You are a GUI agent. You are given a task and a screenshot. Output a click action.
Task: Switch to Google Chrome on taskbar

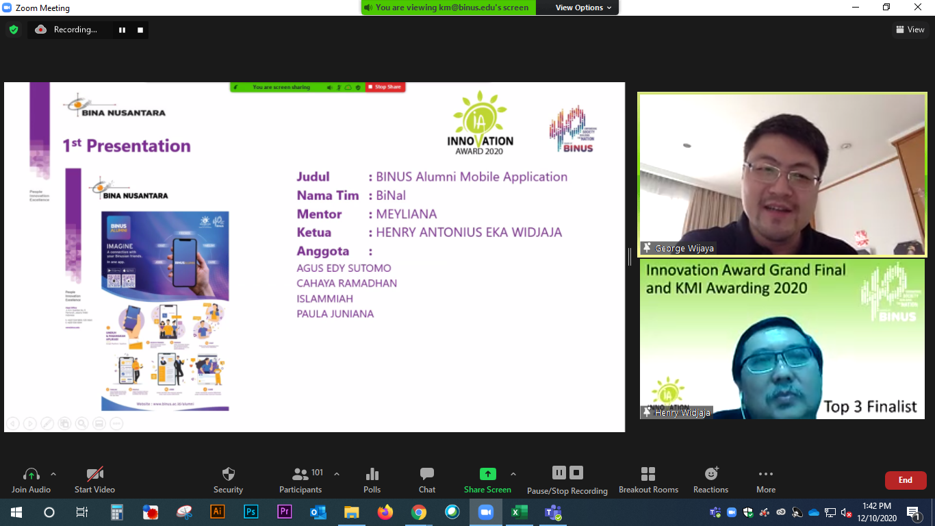pos(419,512)
